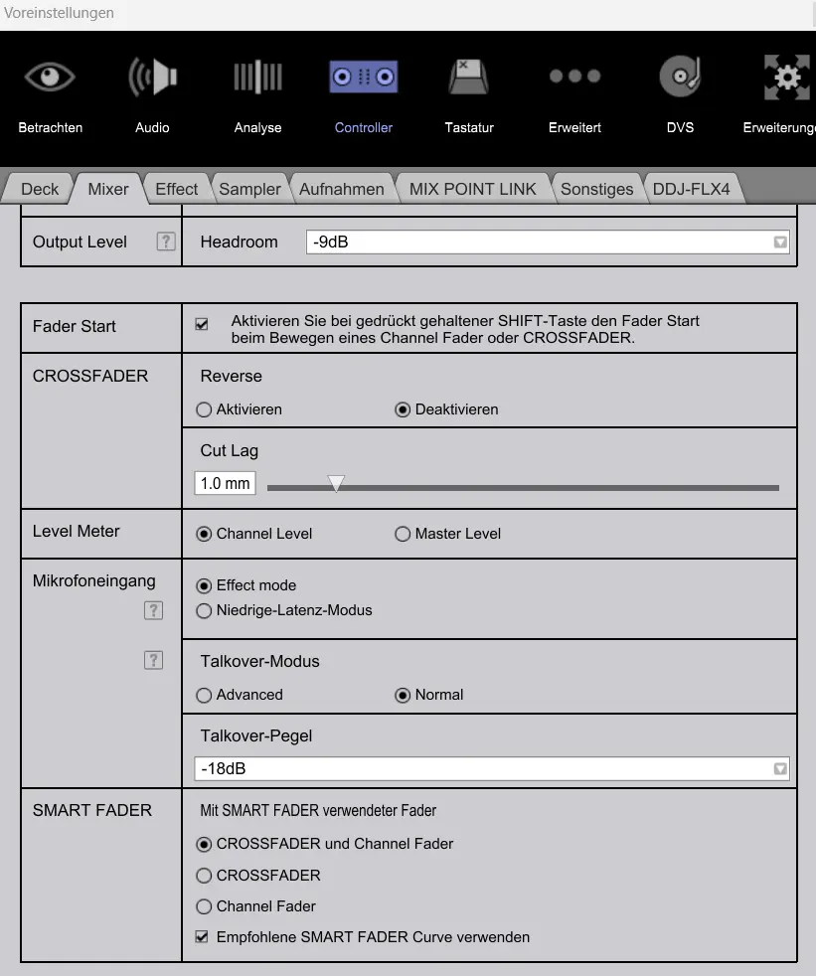Open the MIX POINT LINK tab
Image resolution: width=816 pixels, height=976 pixels.
pos(472,189)
